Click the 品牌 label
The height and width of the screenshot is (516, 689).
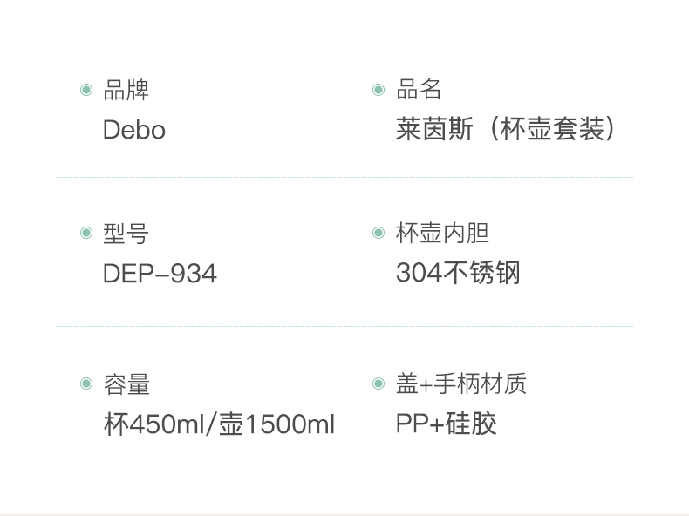coord(126,89)
